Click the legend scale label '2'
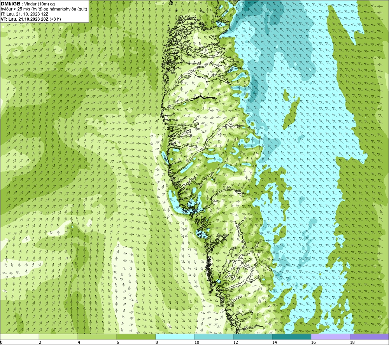 coord(40,343)
